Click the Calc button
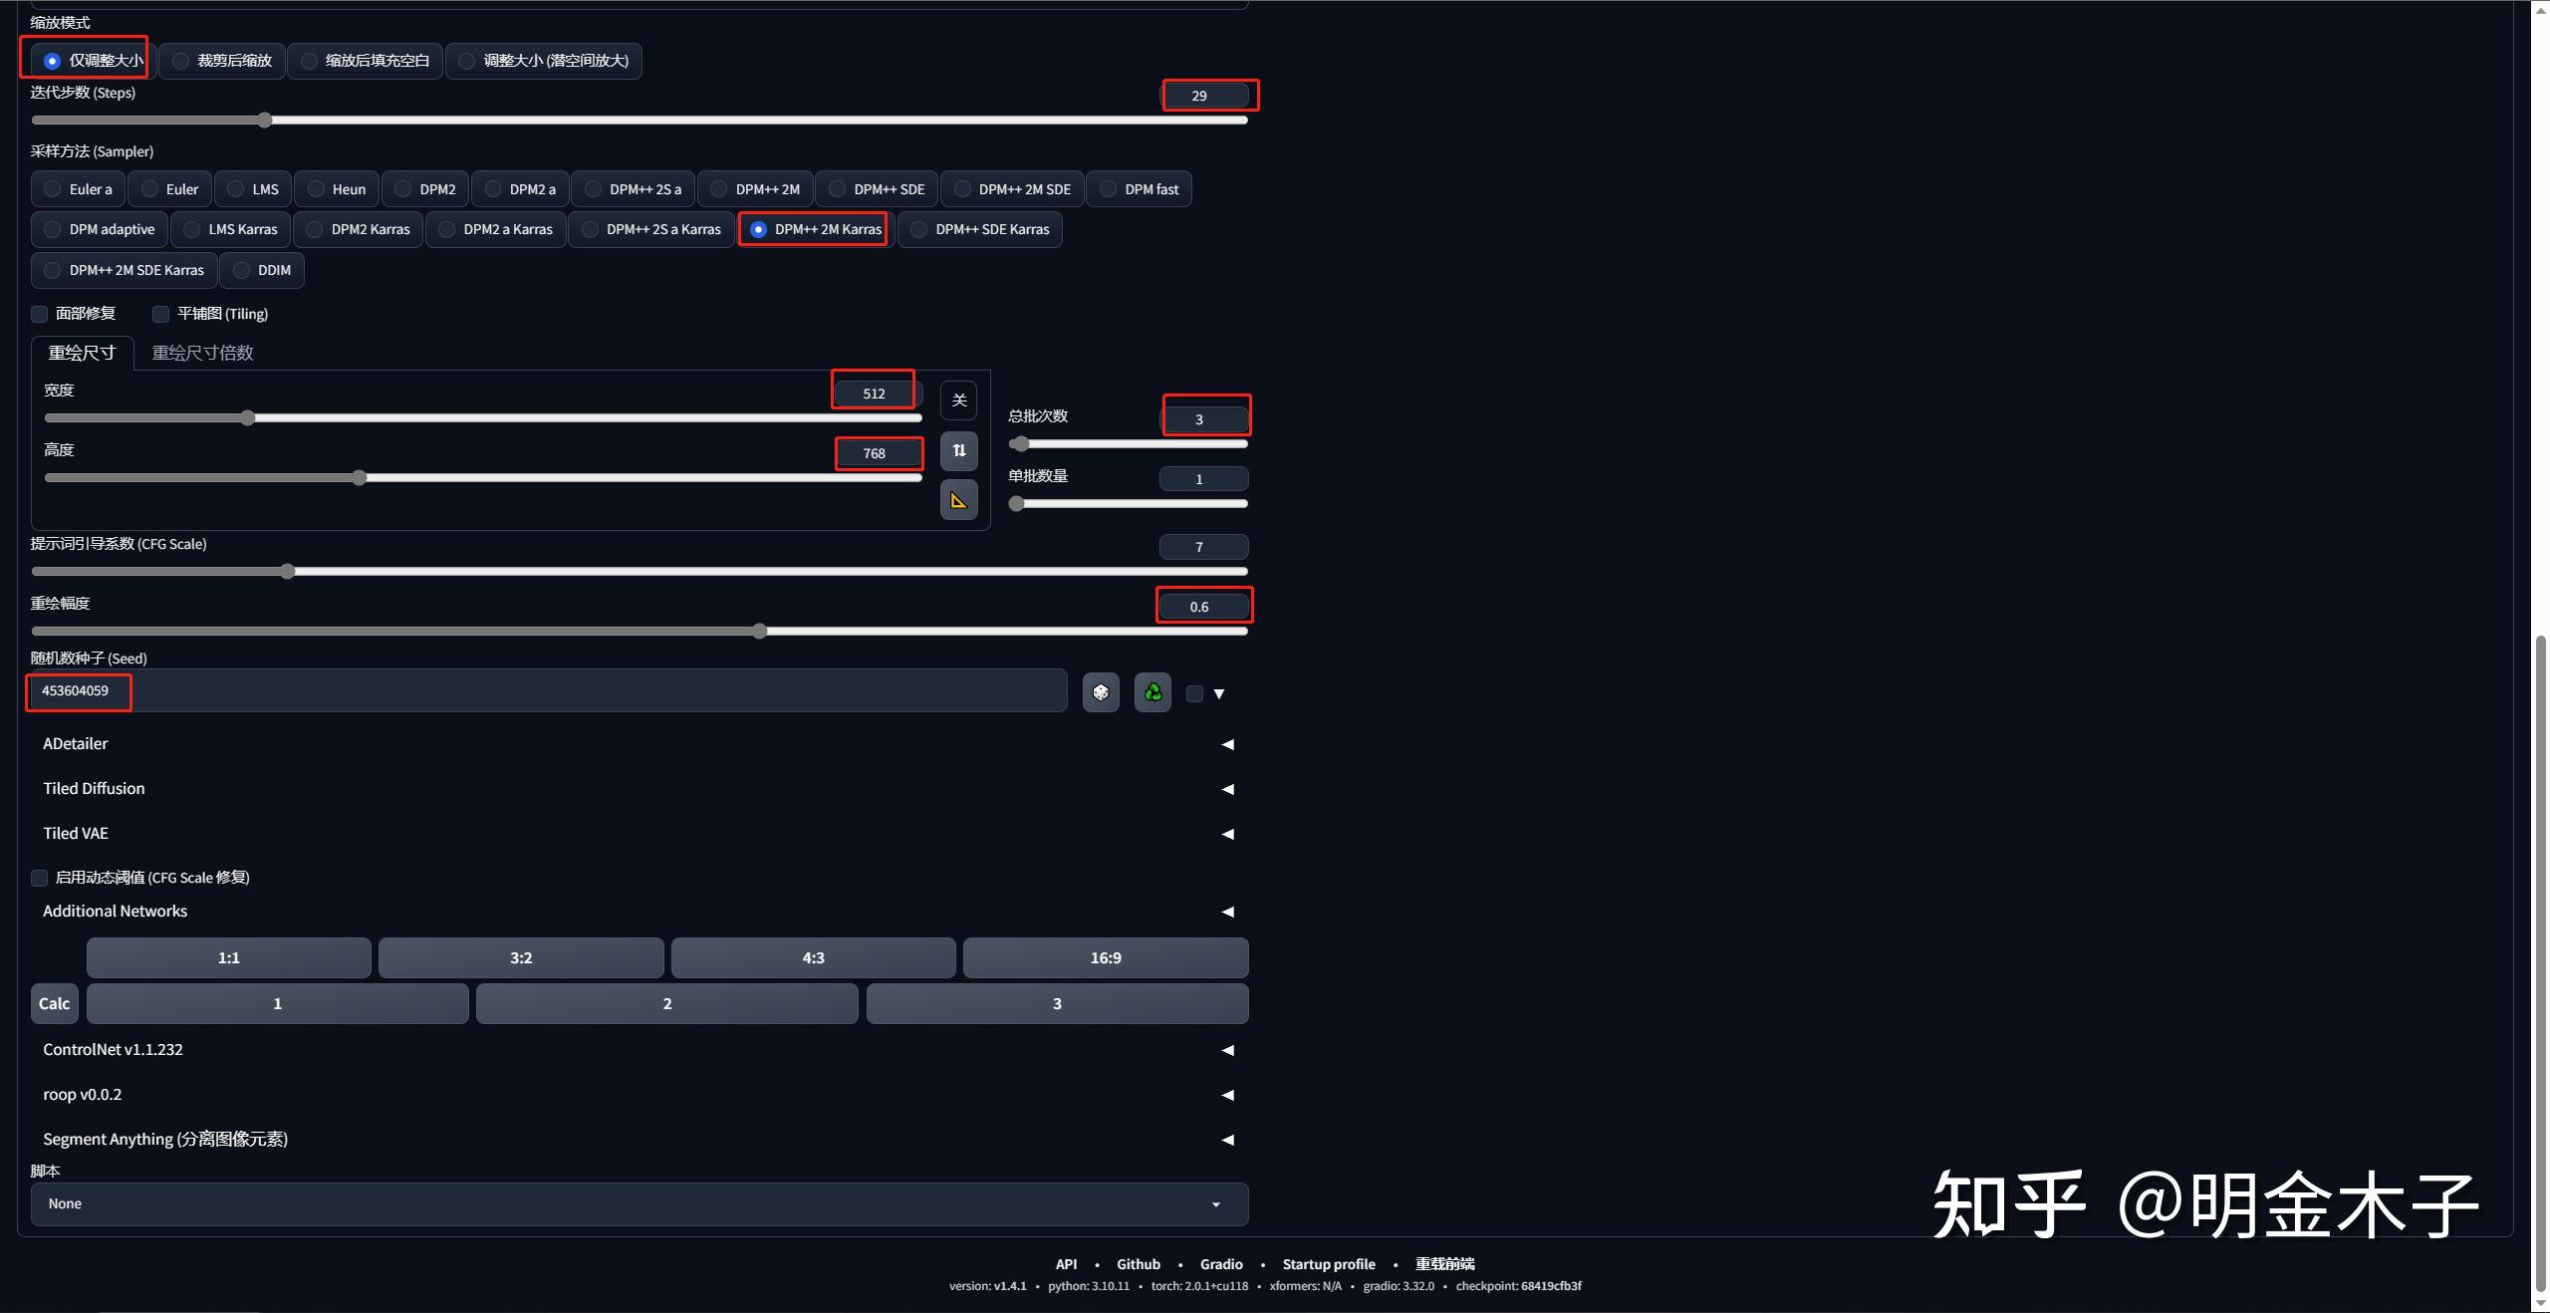The height and width of the screenshot is (1313, 2550). click(54, 1003)
